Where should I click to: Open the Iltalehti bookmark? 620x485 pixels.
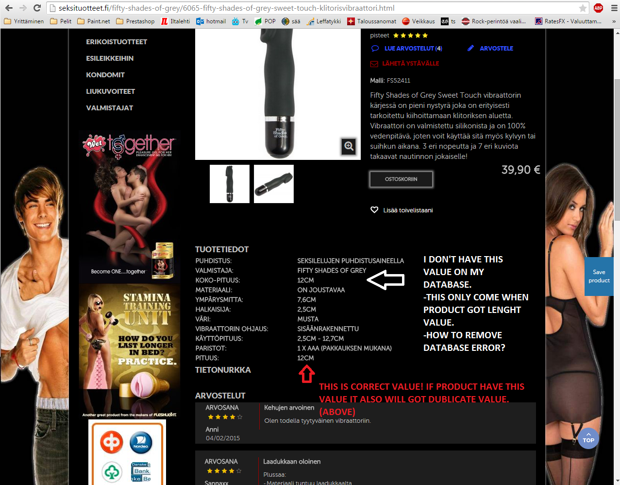(x=175, y=21)
